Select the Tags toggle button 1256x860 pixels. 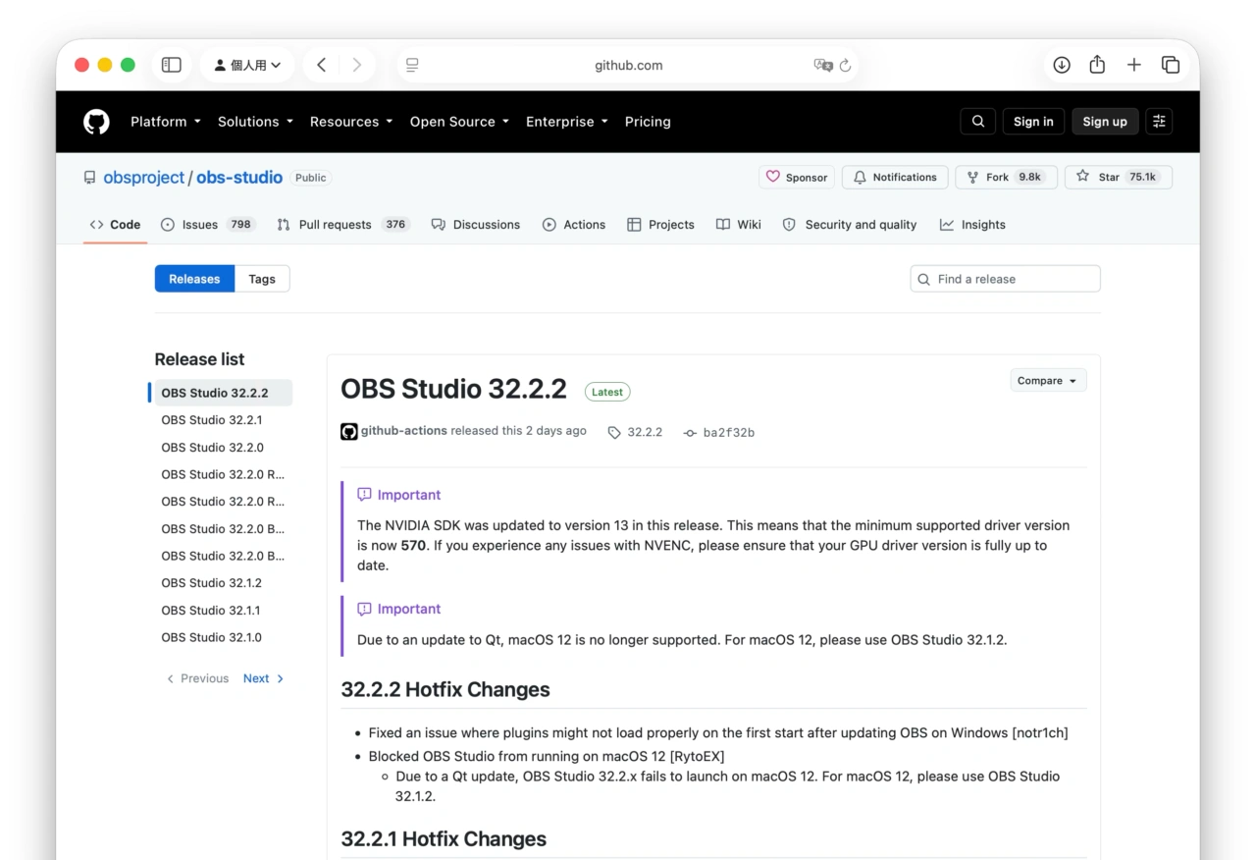tap(262, 279)
